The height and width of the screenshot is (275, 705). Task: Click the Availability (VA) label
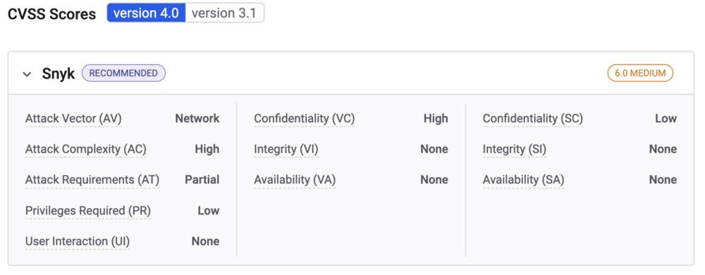pos(295,179)
